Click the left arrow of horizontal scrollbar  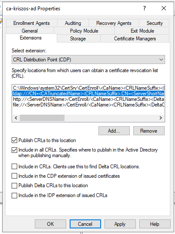coord(16,118)
